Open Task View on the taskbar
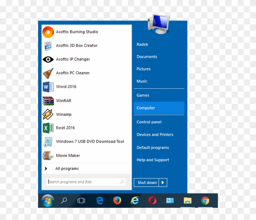The width and height of the screenshot is (256, 220). 81,200
